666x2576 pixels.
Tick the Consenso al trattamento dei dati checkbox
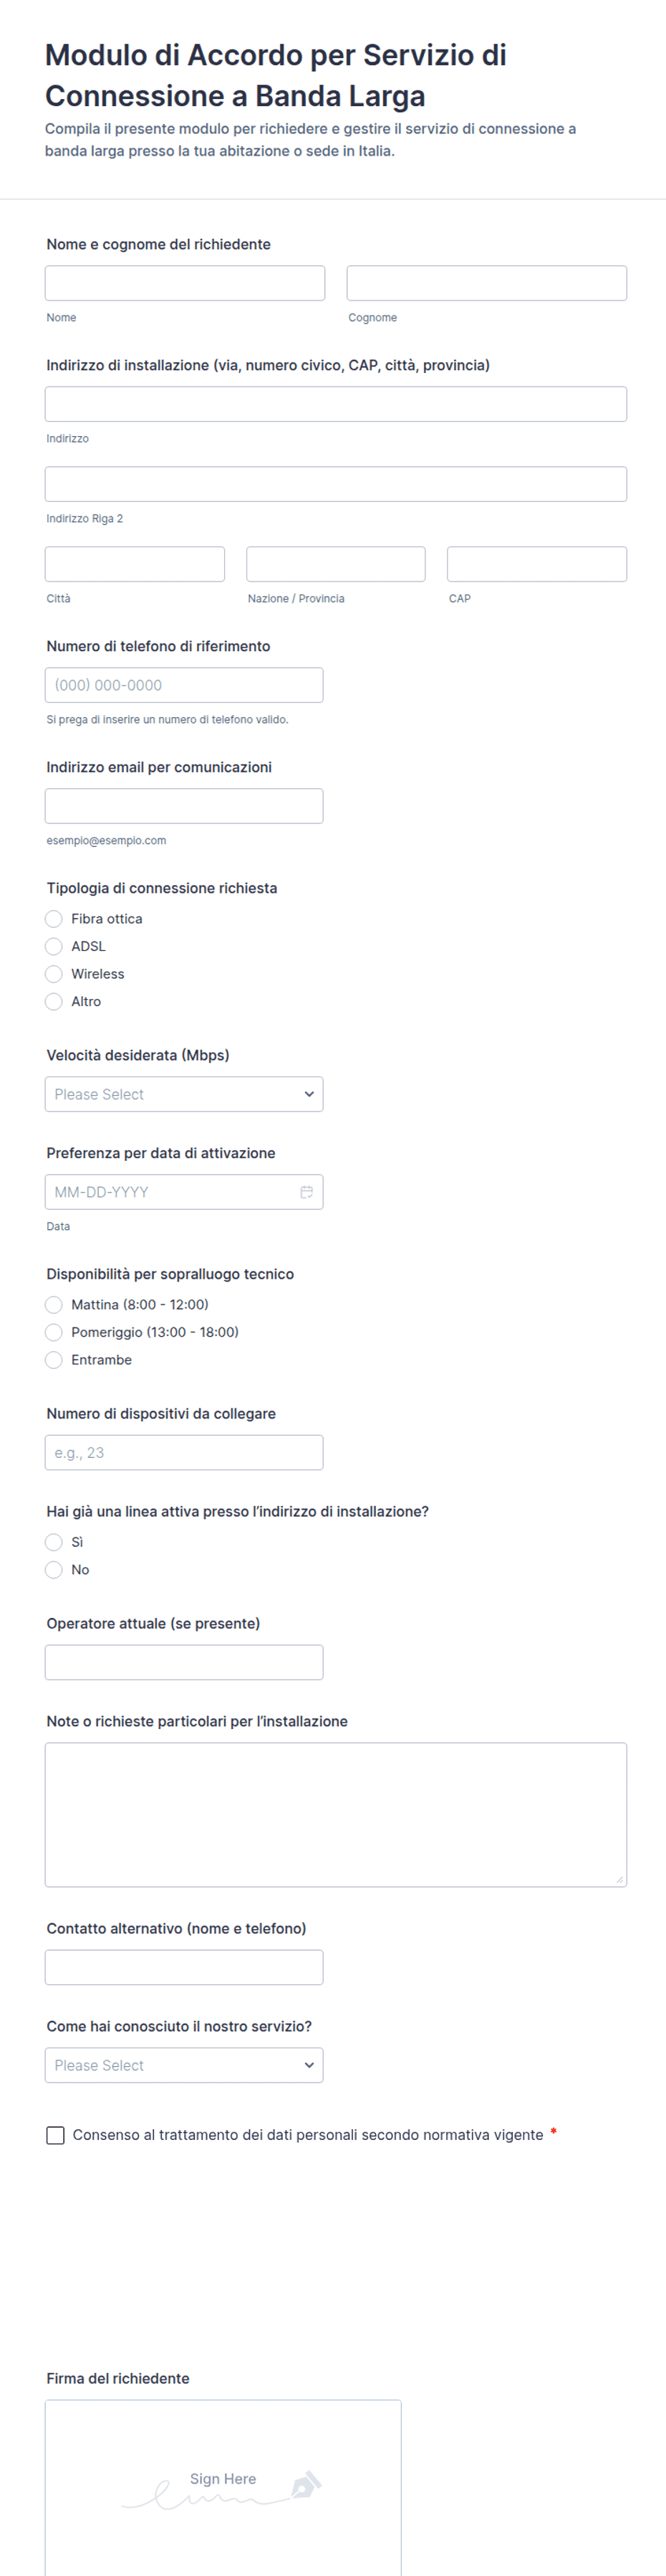(56, 2135)
